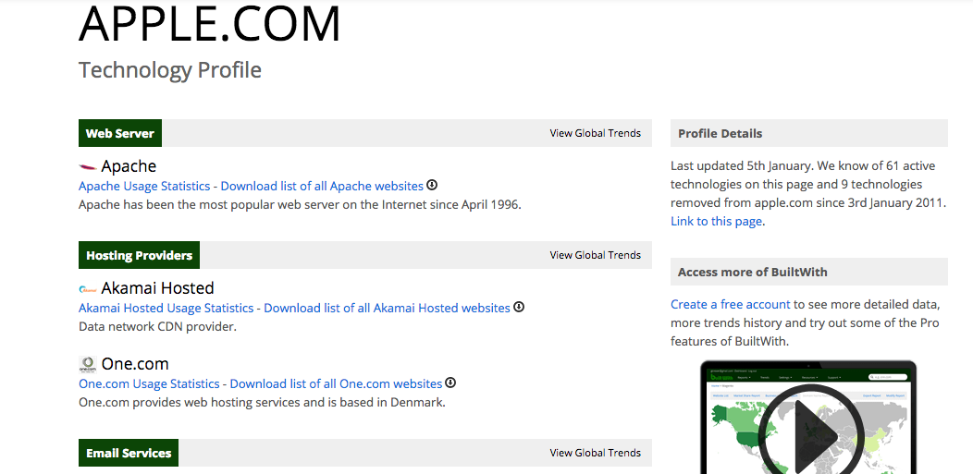
Task: Click download icon after Akamai Hosted websites link
Action: 519,307
